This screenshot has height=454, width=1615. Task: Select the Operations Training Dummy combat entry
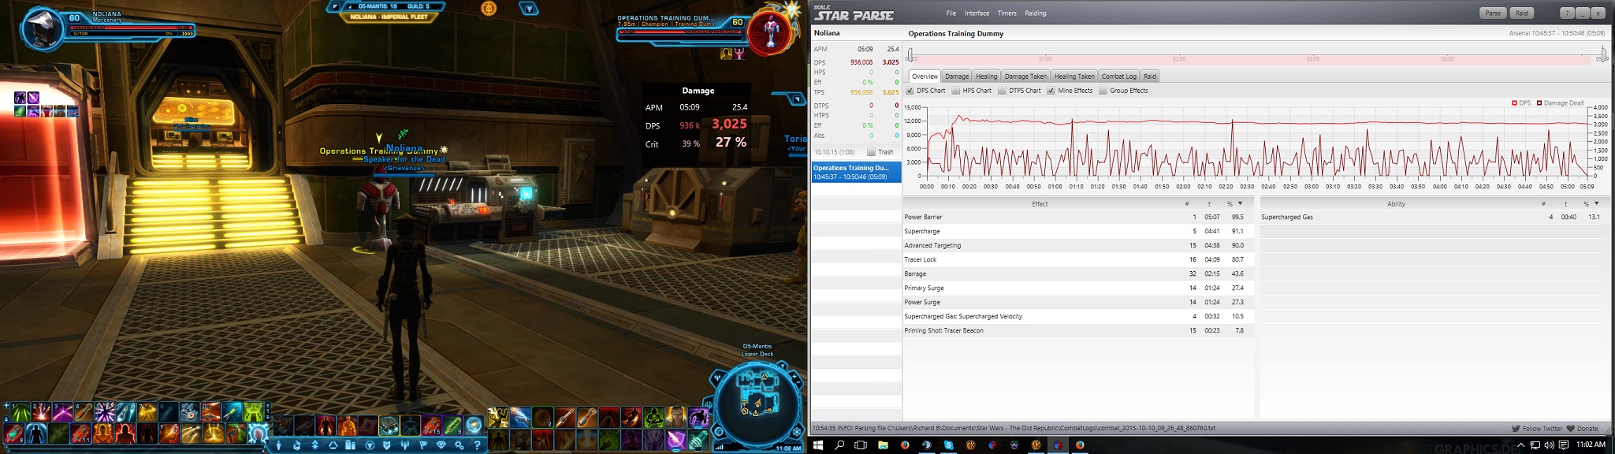tap(857, 172)
